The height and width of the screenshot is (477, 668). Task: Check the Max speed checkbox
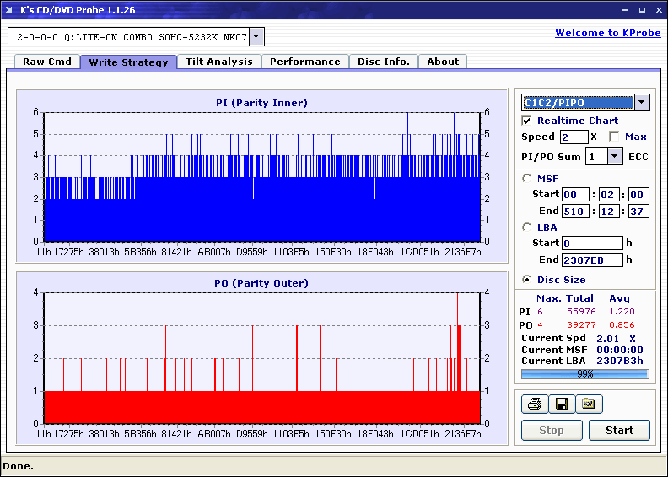click(x=614, y=137)
